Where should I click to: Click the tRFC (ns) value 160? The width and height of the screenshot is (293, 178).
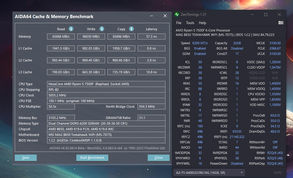200,126
